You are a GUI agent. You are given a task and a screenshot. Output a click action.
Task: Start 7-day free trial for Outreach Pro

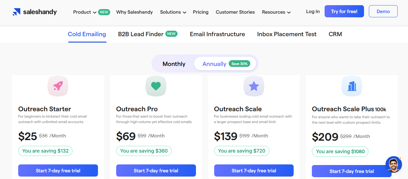point(156,170)
